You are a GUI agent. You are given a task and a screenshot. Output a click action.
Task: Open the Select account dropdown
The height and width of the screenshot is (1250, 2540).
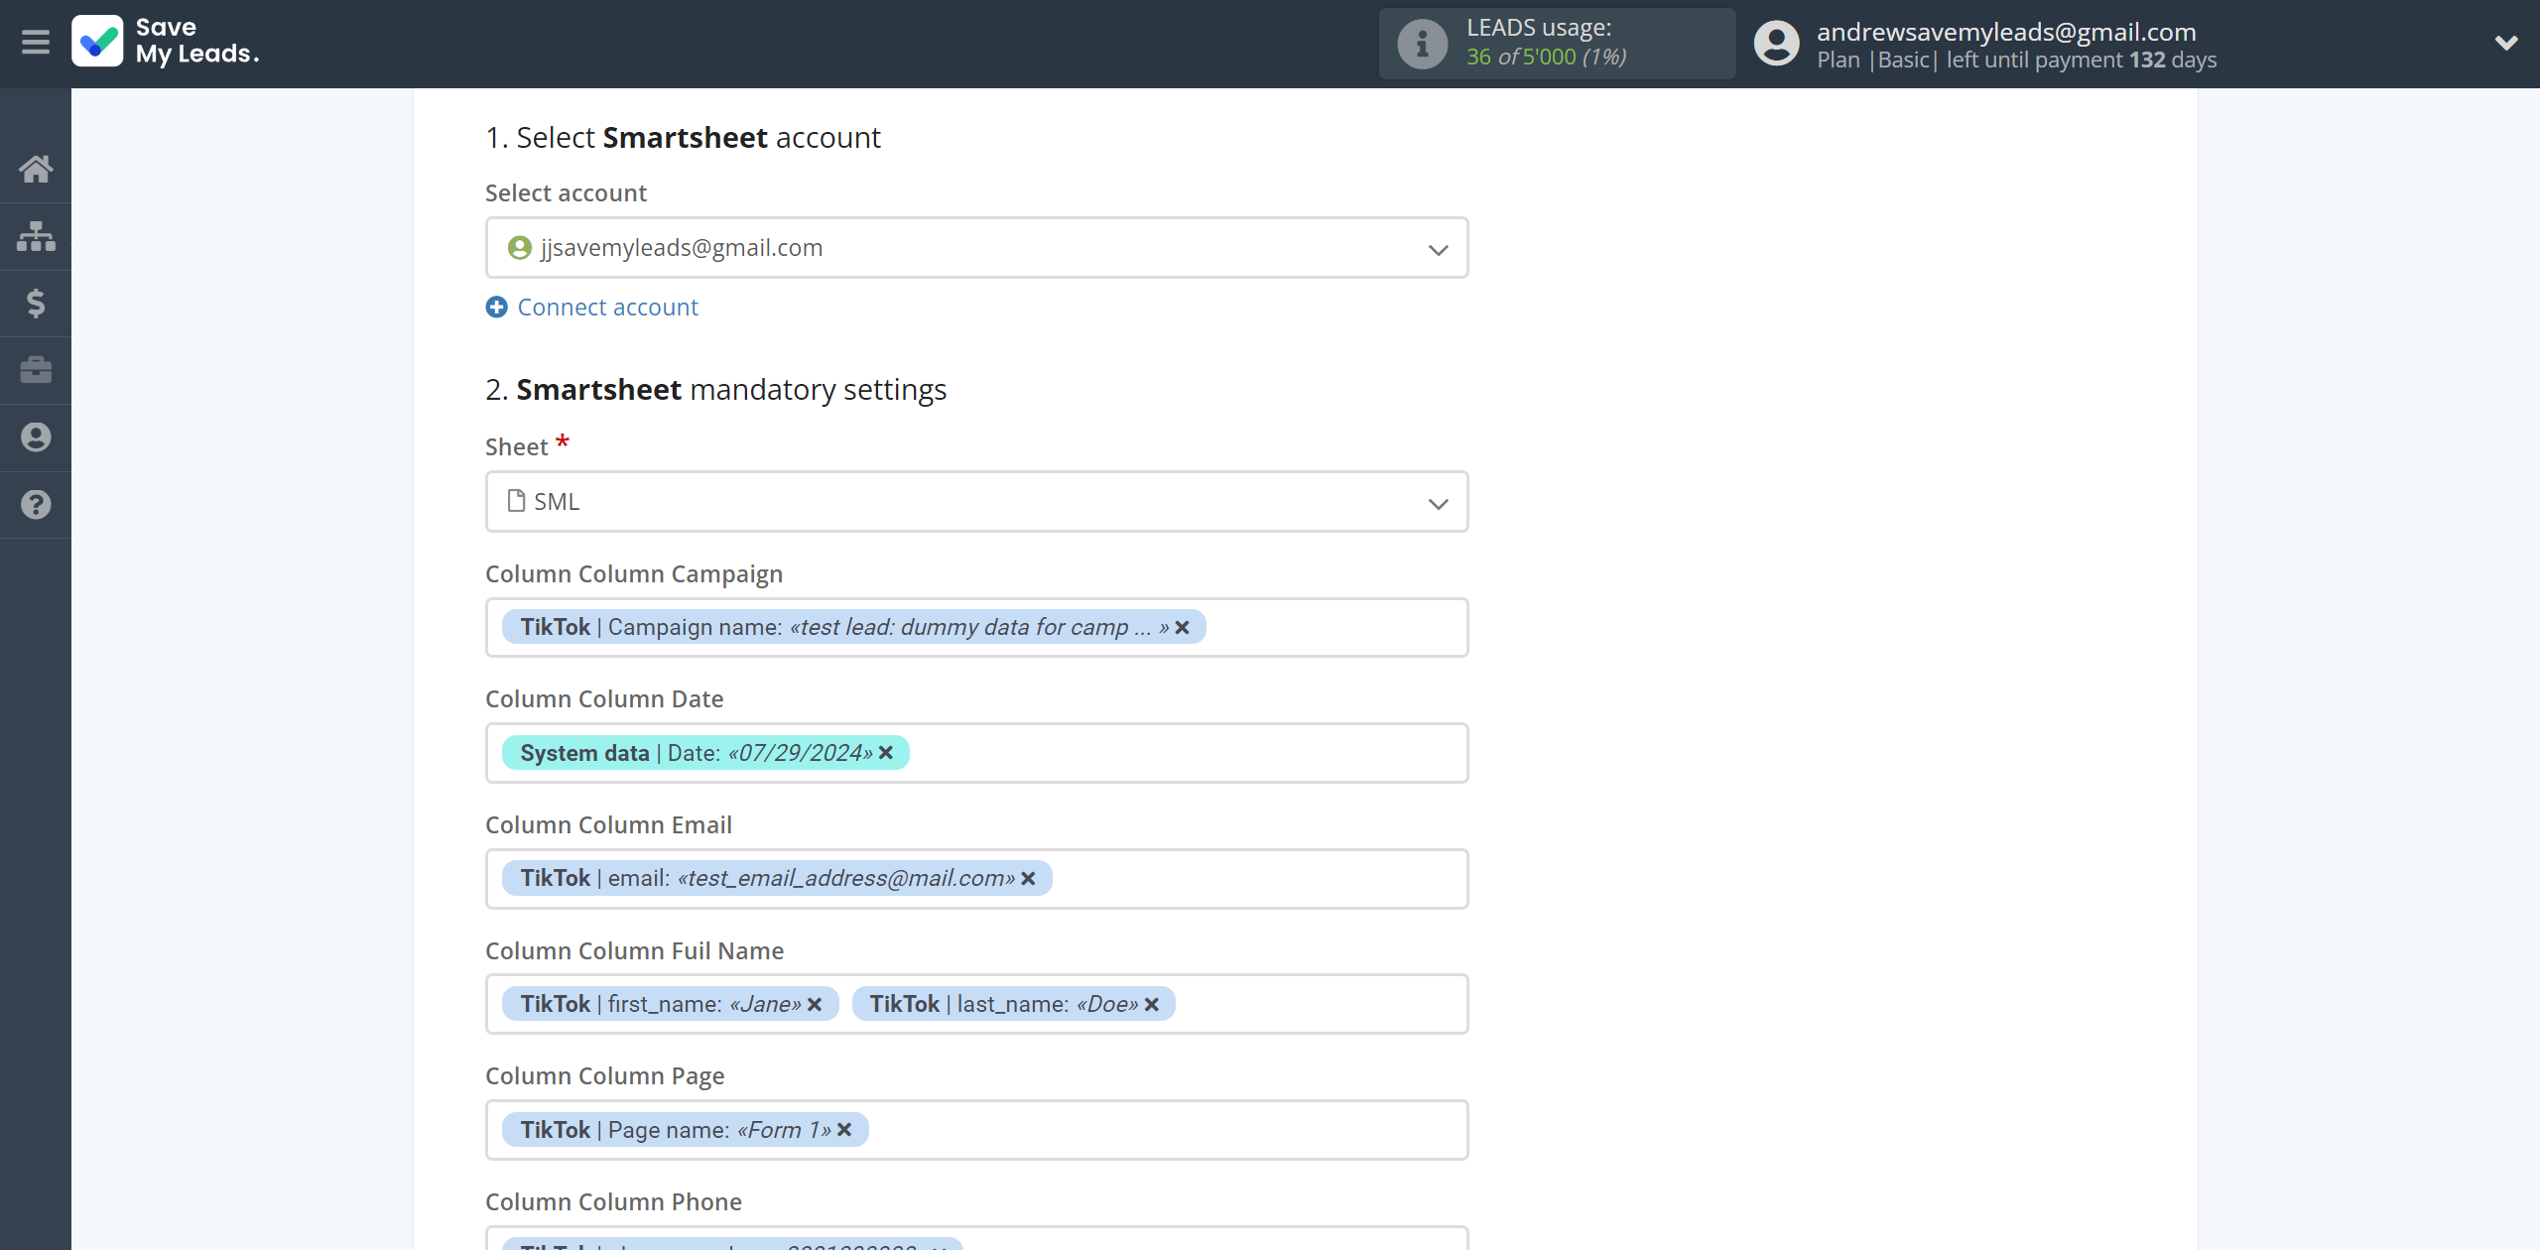click(x=976, y=248)
